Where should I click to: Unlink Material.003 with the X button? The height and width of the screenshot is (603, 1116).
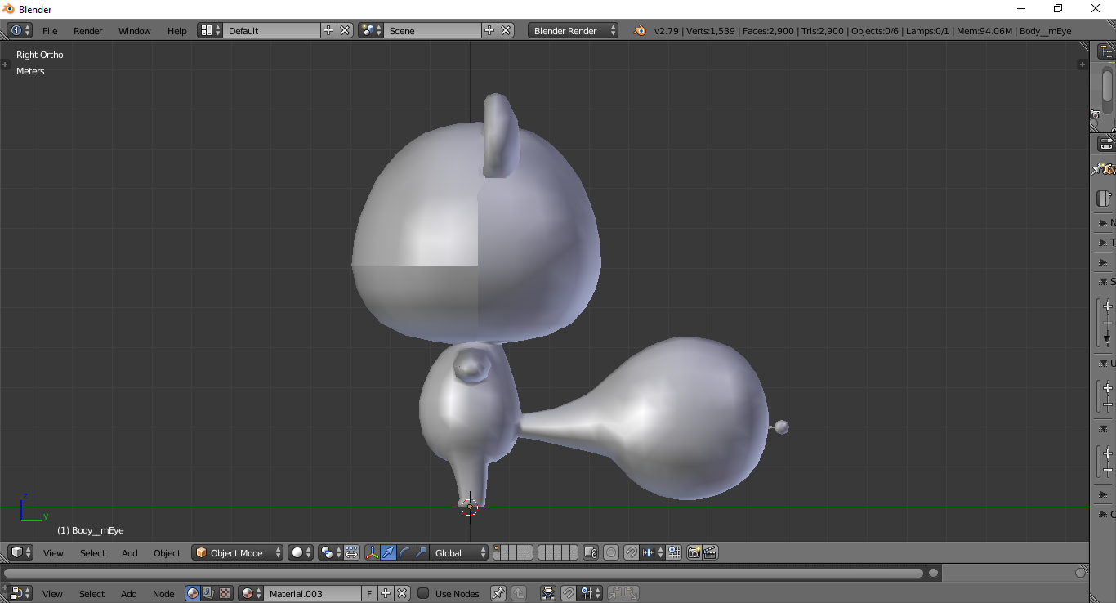tap(402, 593)
